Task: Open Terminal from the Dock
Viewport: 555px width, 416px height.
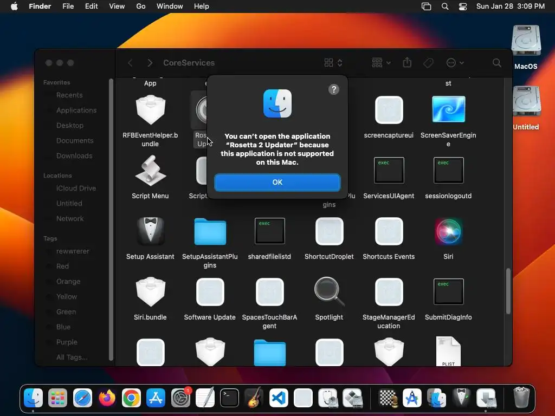Action: pos(229,398)
